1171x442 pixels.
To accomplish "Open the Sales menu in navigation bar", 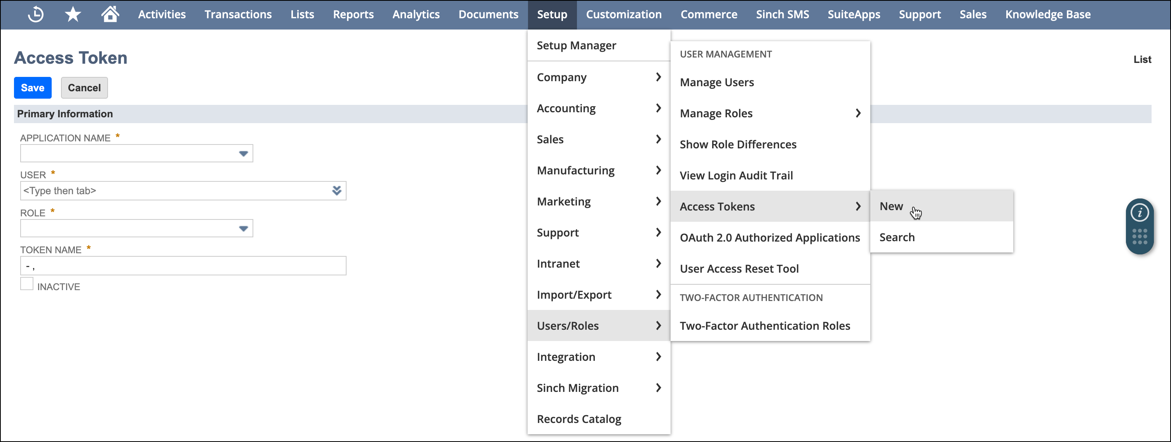I will coord(973,14).
